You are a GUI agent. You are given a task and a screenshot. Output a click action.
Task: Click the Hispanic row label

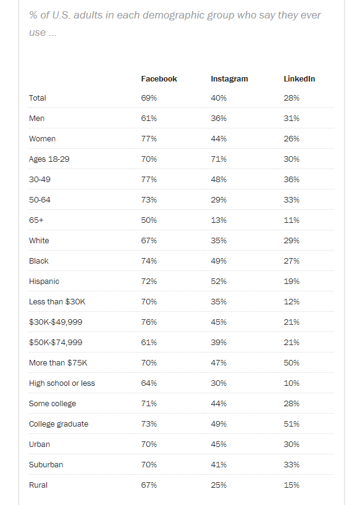44,282
